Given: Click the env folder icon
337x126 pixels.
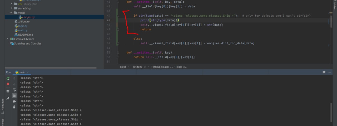Looking at the screenshot, I should 16,4.
